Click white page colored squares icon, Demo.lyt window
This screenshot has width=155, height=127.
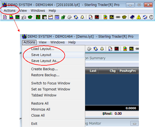tap(110, 49)
